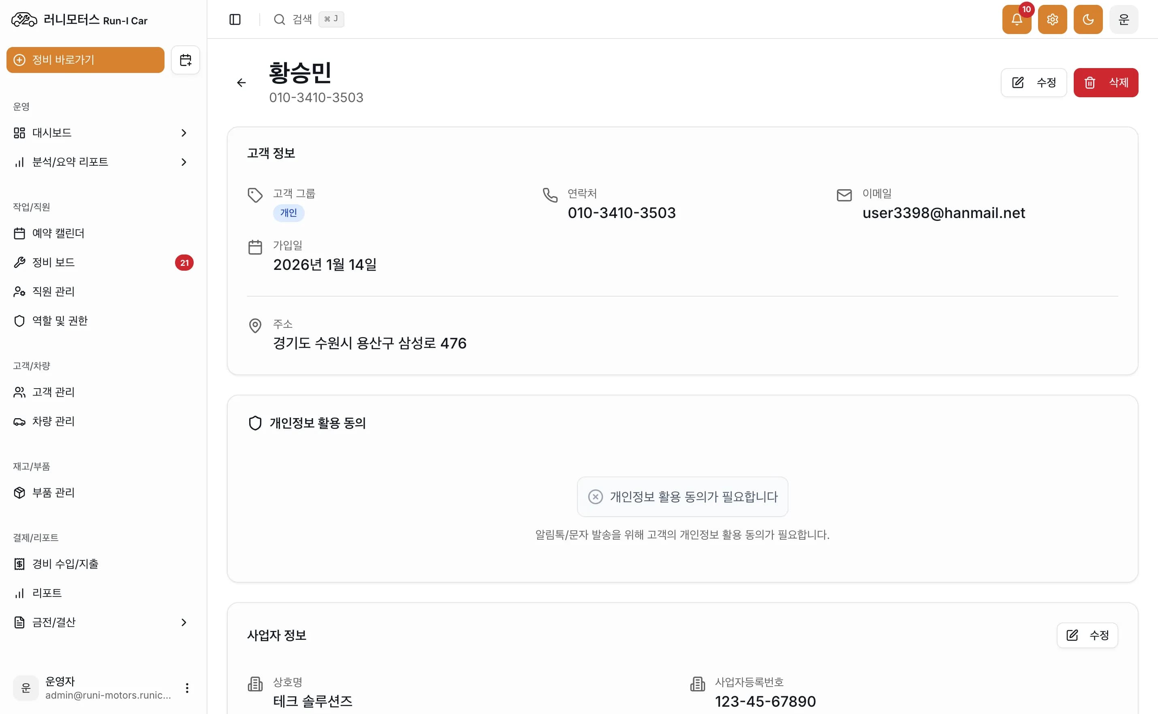Click the 운 user avatar at the top right

click(x=1123, y=19)
